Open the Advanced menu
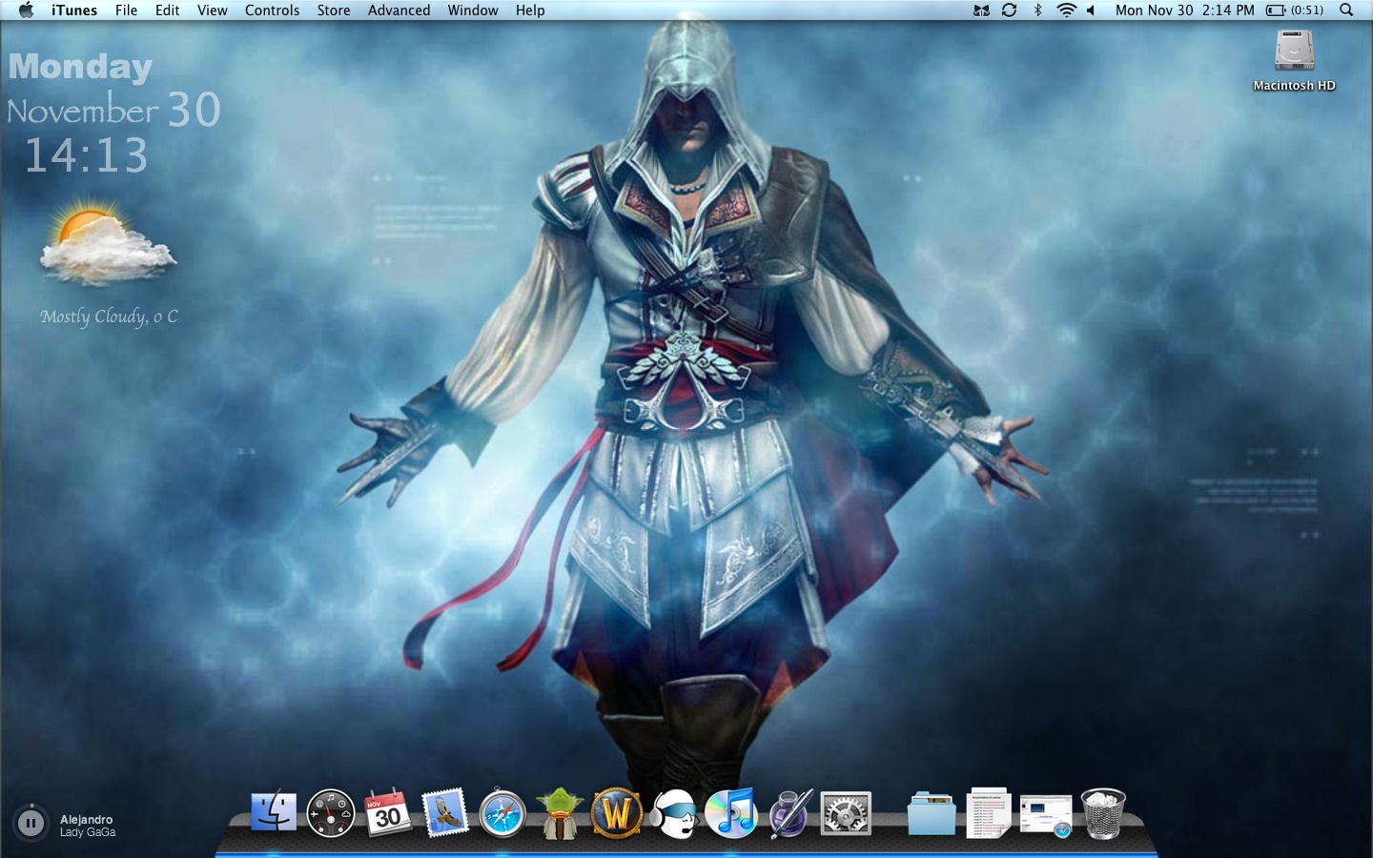1373x858 pixels. (x=399, y=10)
